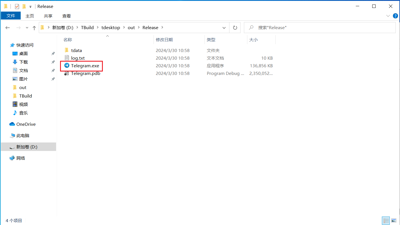Select the tdata folder icon
The image size is (400, 225).
[x=67, y=50]
